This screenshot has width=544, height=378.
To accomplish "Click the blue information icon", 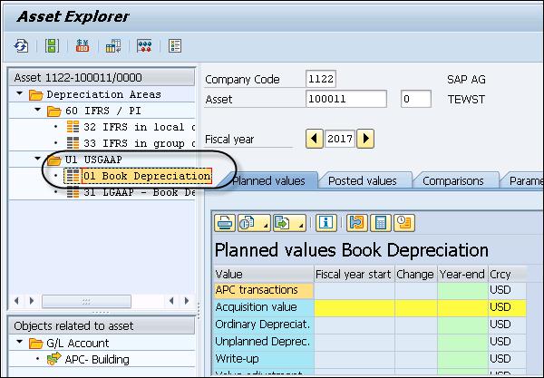I will (325, 223).
